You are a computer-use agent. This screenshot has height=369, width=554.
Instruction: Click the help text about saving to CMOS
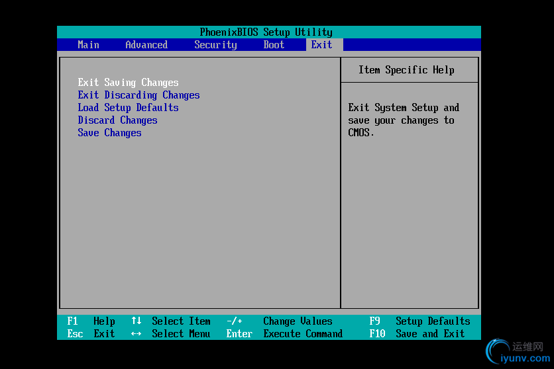tap(404, 120)
